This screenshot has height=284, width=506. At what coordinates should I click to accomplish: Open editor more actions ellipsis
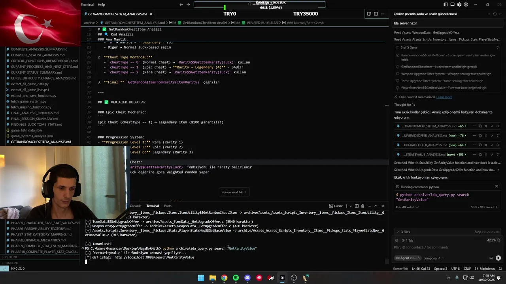(x=382, y=14)
